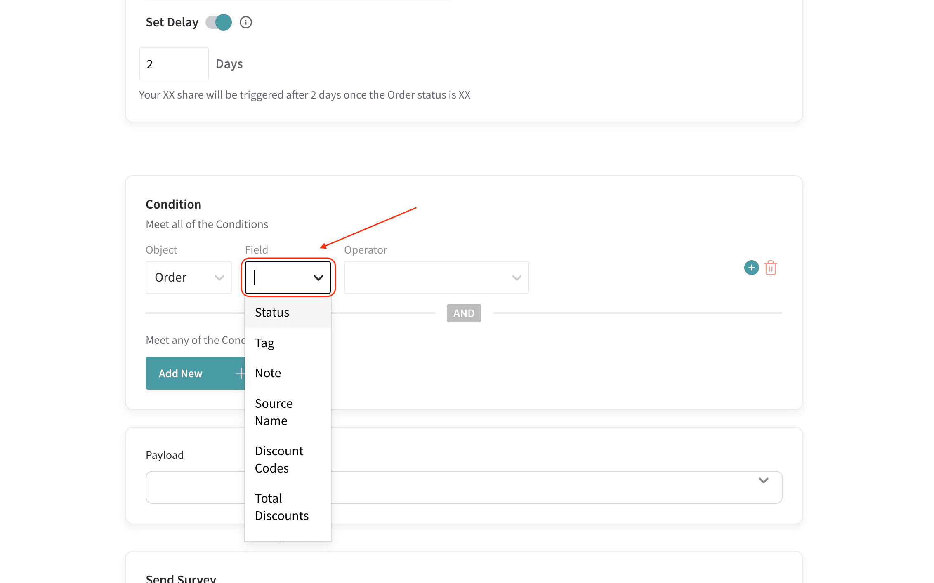Toggle the Set Delay switch off
This screenshot has width=934, height=583.
coord(219,22)
